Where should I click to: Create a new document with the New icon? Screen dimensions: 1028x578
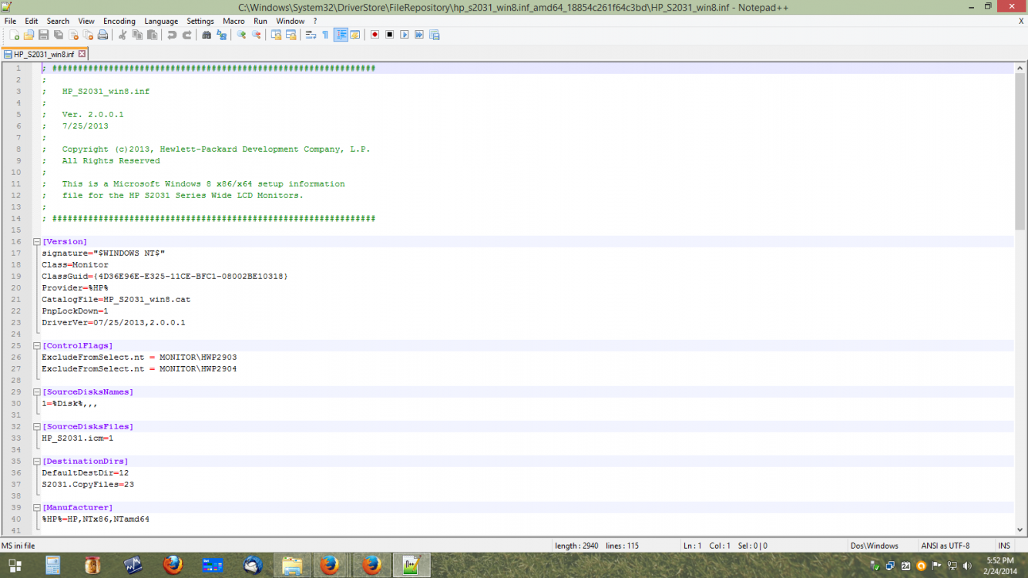tap(14, 35)
